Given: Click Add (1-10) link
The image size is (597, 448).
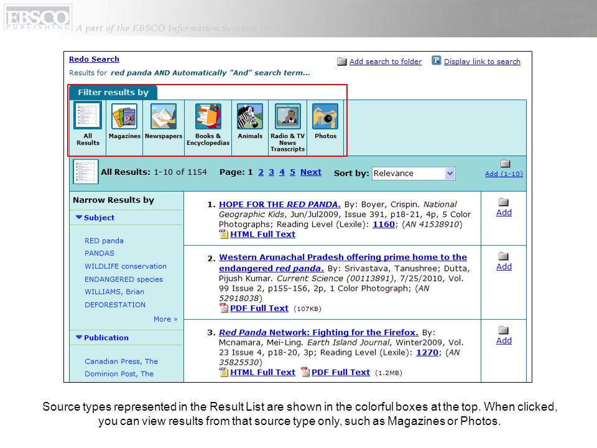Looking at the screenshot, I should pos(504,174).
